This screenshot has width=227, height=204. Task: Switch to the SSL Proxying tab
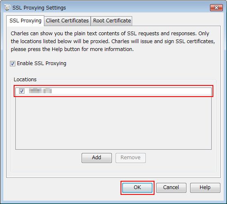click(25, 21)
